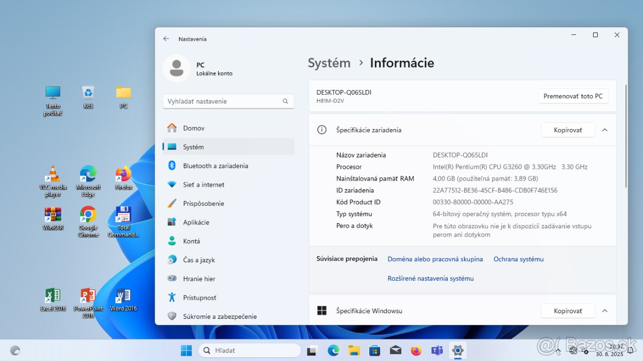Open Word 2016 desktop shortcut

123,296
